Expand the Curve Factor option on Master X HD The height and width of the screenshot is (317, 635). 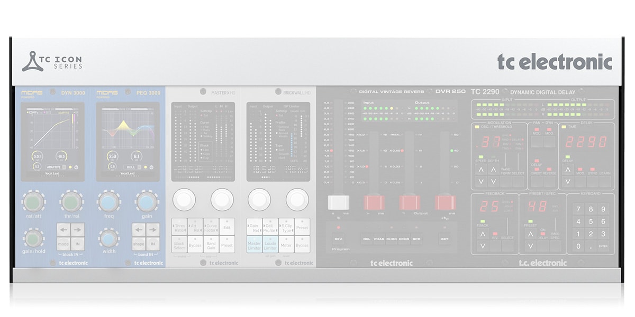[211, 228]
